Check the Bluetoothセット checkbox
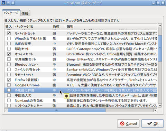Image resolution: width=166 pixels, height=131 pixels. (x=9, y=64)
